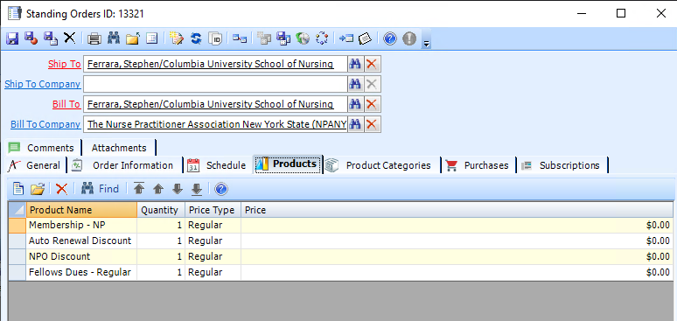Click the globe icon in toolbar
The width and height of the screenshot is (677, 321).
303,38
